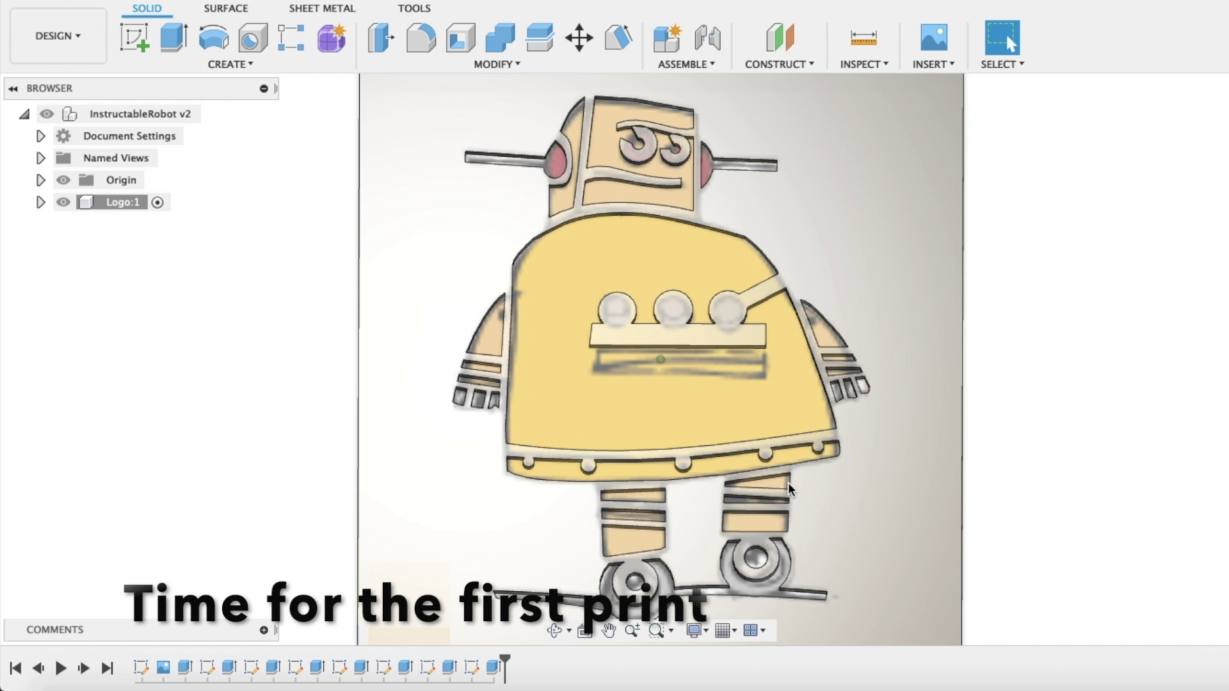Expand the Named Views folder

[x=40, y=157]
